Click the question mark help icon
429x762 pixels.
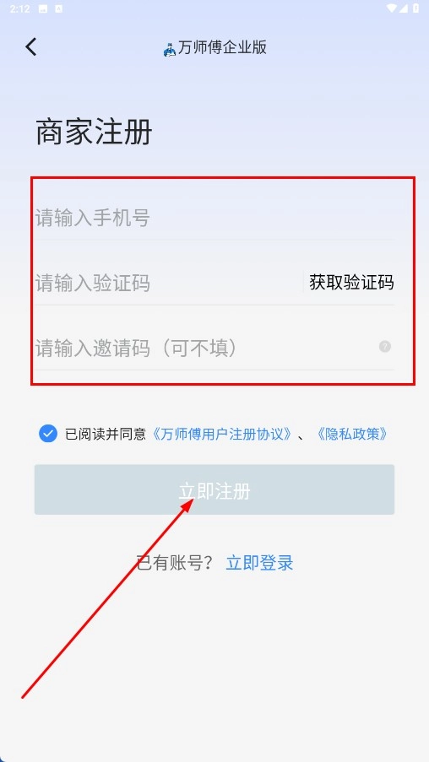[x=385, y=347]
